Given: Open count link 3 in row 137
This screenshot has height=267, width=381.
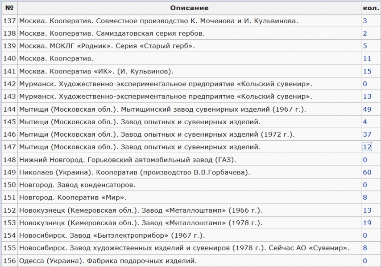Looking at the screenshot, I should pos(365,20).
